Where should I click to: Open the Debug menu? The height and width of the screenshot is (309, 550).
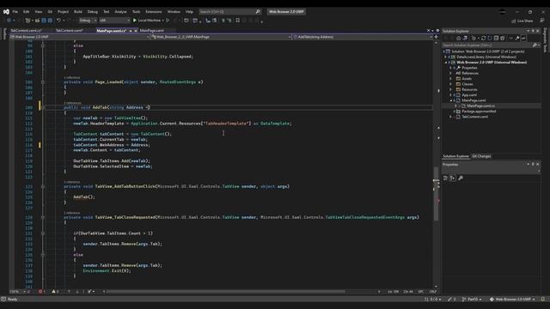click(93, 11)
